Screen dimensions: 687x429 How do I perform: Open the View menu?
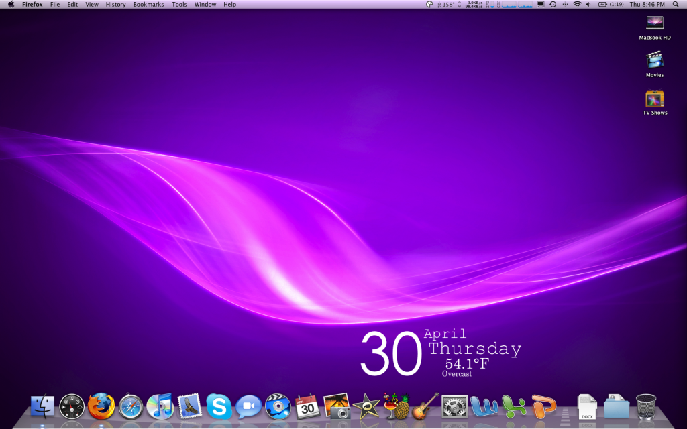(x=91, y=5)
